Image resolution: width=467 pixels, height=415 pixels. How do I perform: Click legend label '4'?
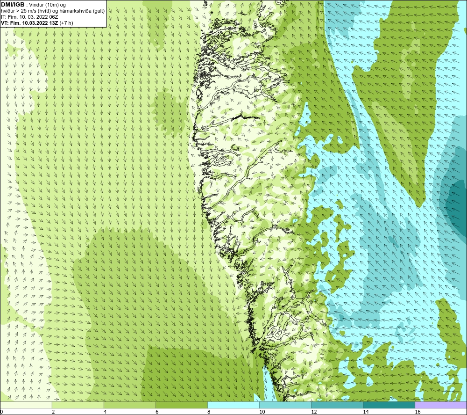tap(105, 412)
